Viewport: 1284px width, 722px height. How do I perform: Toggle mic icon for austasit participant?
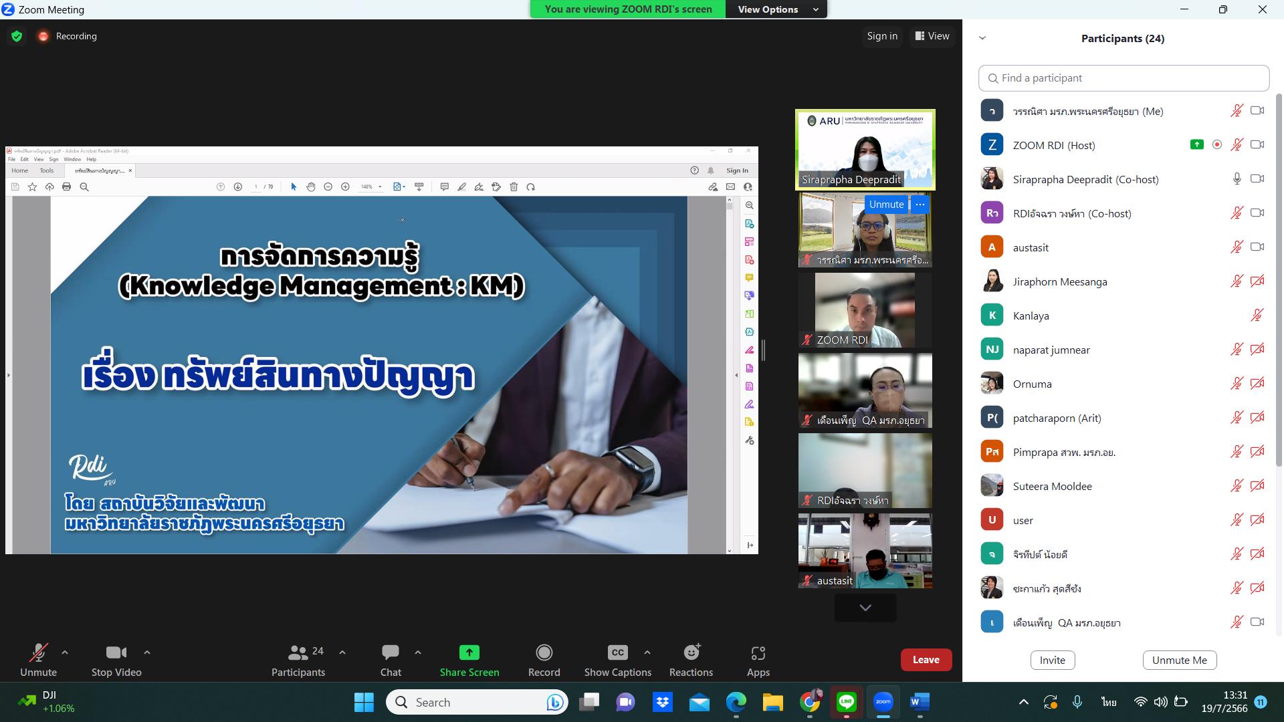click(x=1237, y=247)
